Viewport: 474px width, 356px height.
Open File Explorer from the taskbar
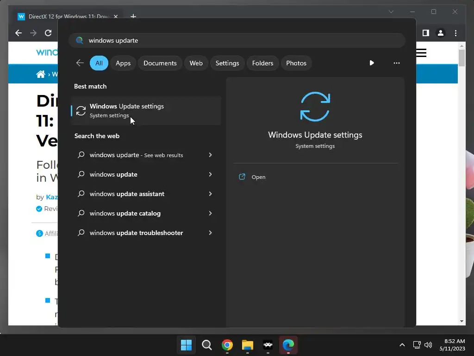(x=247, y=345)
